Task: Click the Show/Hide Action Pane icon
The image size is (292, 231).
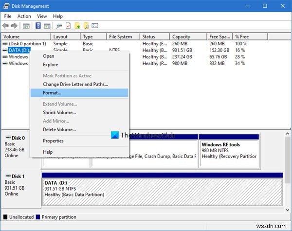Action: tap(47, 26)
